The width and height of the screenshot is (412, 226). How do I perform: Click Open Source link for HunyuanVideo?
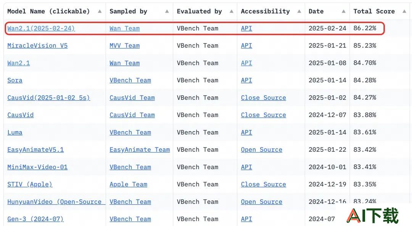tap(261, 202)
